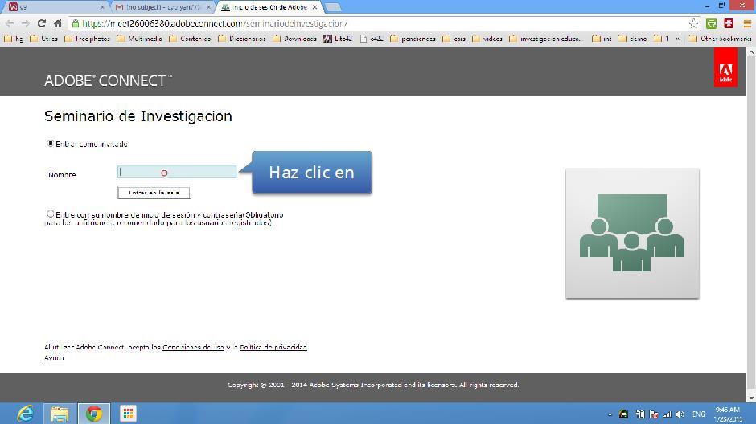Image resolution: width=756 pixels, height=424 pixels.
Task: Click the ENG language indicator
Action: (698, 414)
